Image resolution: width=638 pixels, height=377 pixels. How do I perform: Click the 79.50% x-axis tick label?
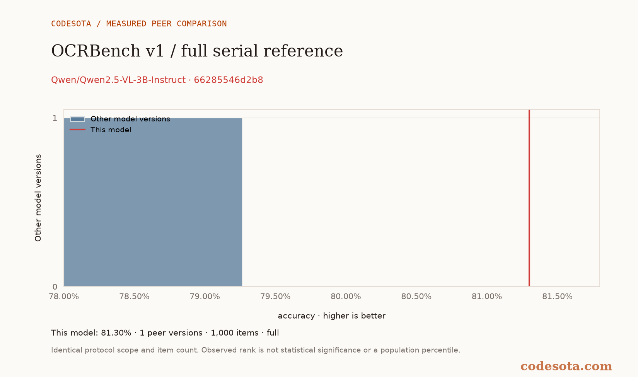275,297
